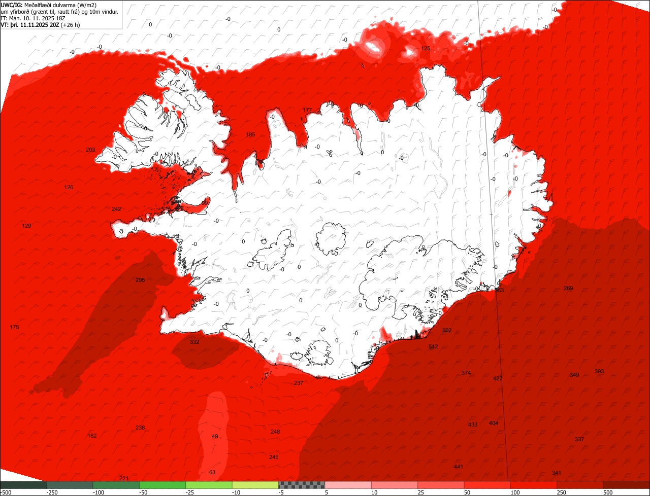
Task: Select the -250 to -100 legend color swatch
Action: coord(70,485)
